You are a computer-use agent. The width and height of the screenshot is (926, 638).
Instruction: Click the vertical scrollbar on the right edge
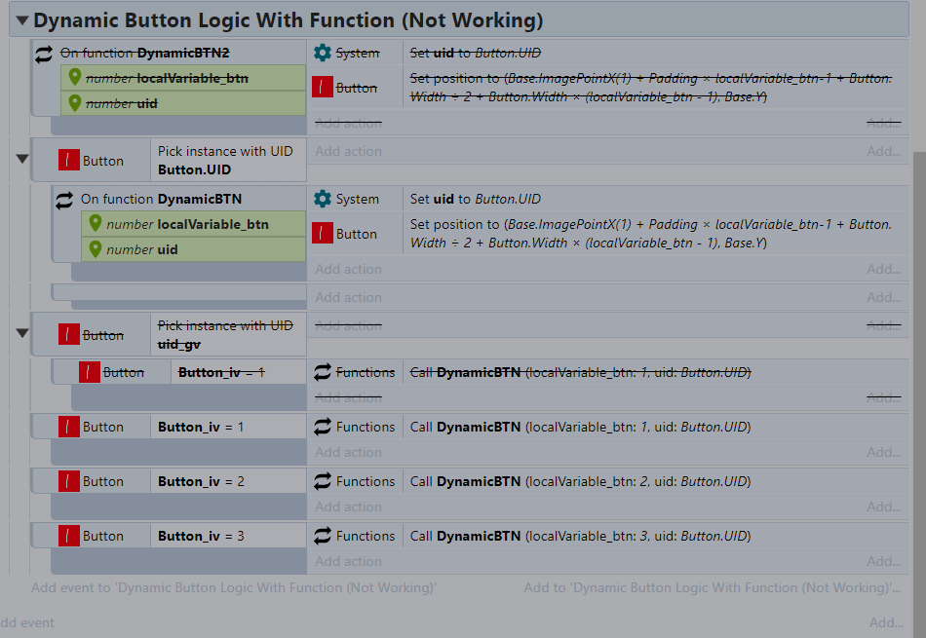(919, 390)
